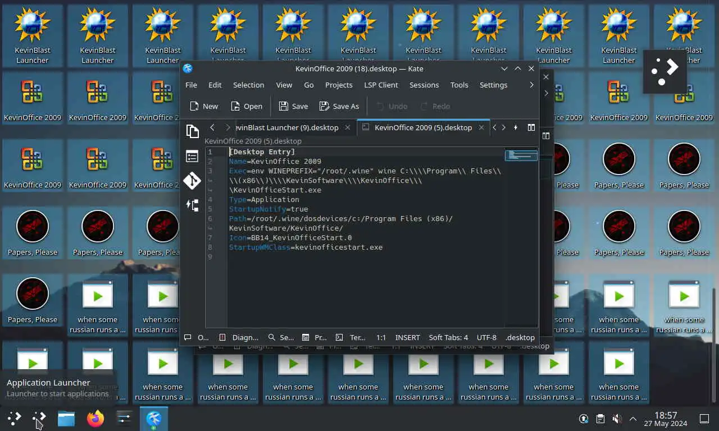Click the Name=KevinOffice 2009 line
The height and width of the screenshot is (431, 719).
275,162
